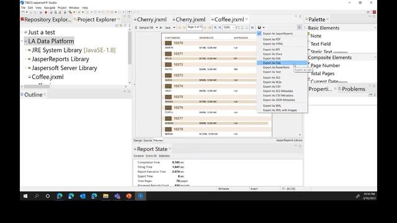The width and height of the screenshot is (397, 223).
Task: Select Coffee.jrxml in the project tree
Action: pos(48,77)
